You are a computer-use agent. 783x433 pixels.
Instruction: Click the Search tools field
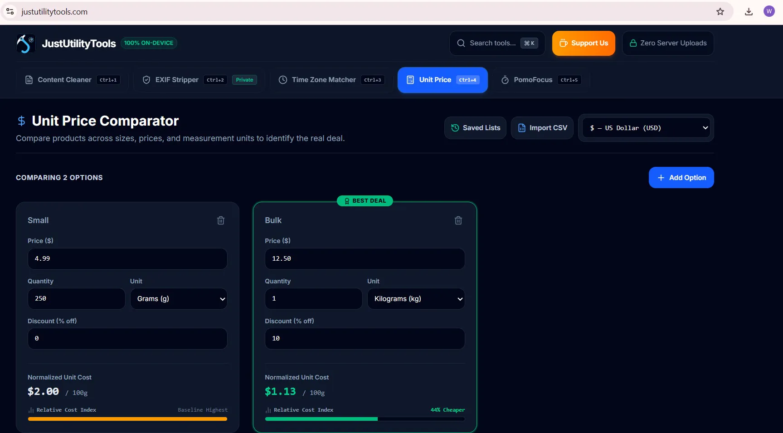point(497,43)
